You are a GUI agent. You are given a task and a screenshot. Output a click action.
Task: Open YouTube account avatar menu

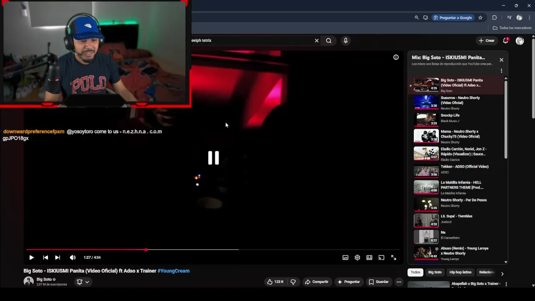click(520, 41)
